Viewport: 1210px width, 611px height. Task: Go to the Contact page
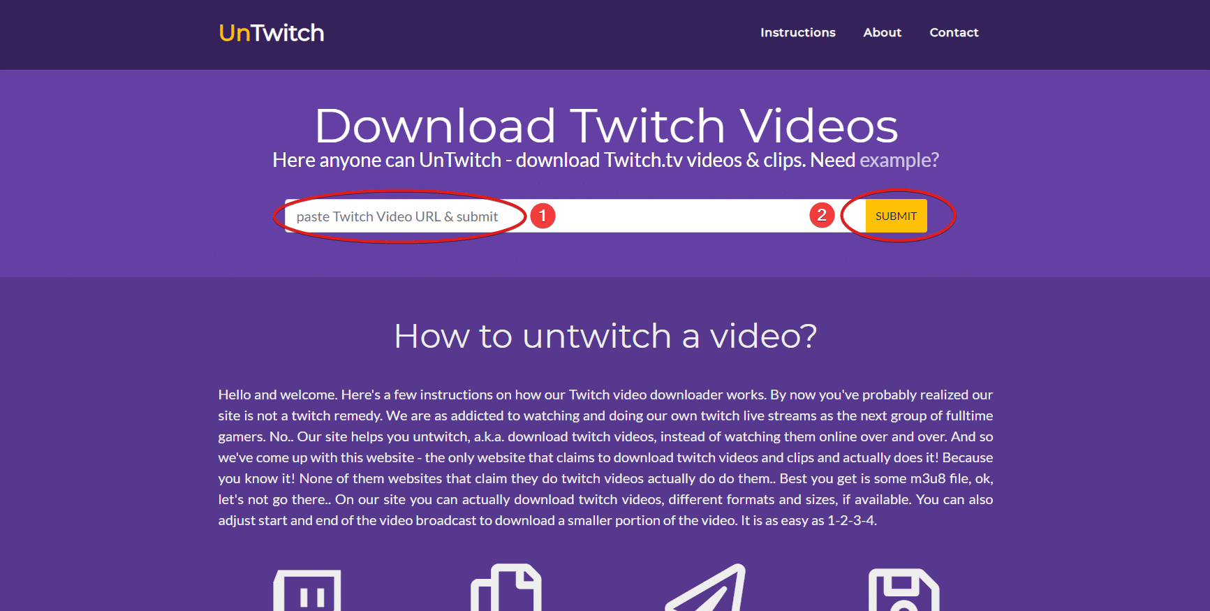click(954, 32)
